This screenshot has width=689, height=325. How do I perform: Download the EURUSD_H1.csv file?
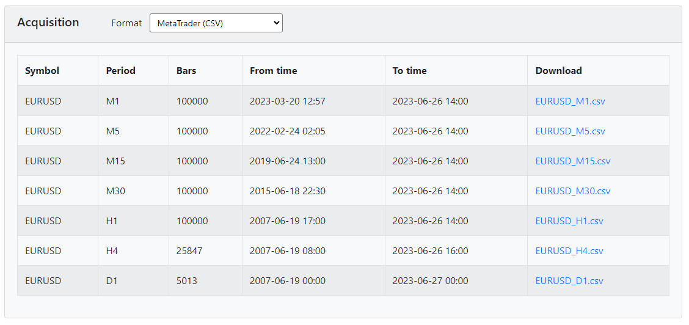click(569, 221)
